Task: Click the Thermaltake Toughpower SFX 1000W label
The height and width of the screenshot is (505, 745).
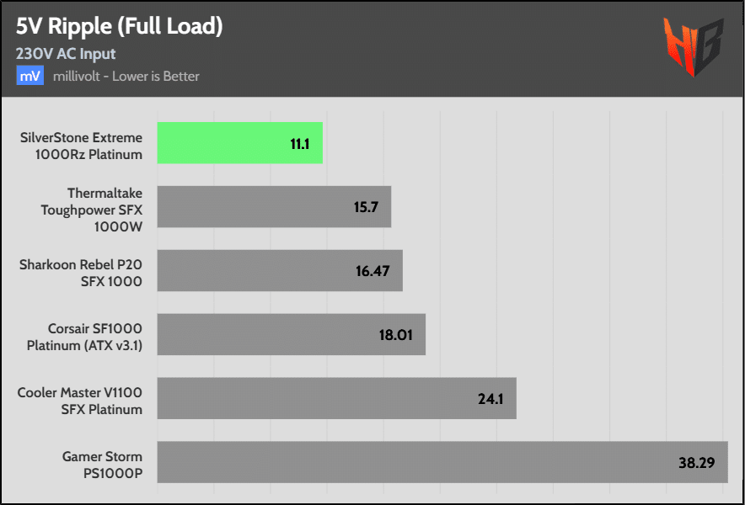Action: (x=92, y=210)
